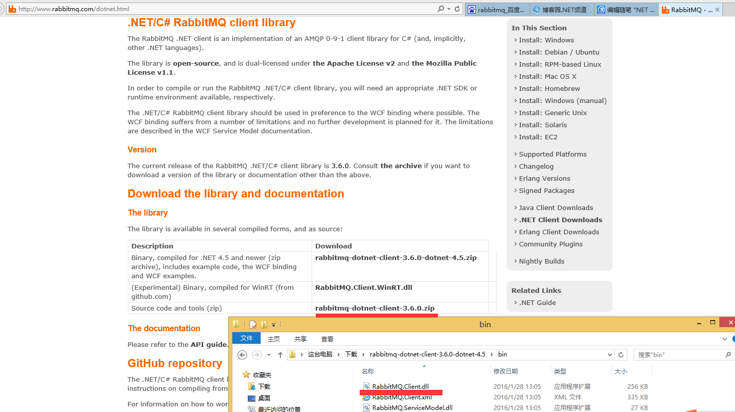Switch to the 博客园.NET频道 browser tab
Image resolution: width=735 pixels, height=412 pixels.
tap(562, 10)
